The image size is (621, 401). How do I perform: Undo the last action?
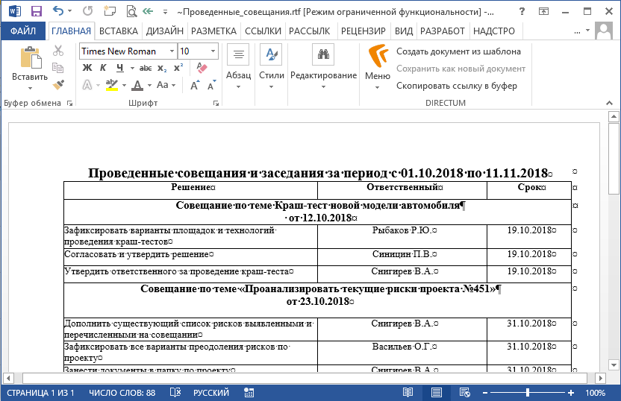point(58,11)
